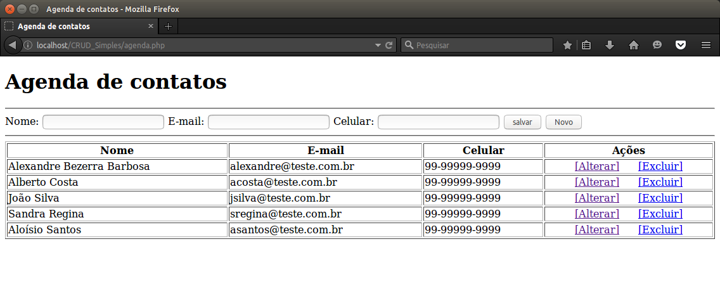Alterar Aloísio Santos's contact
The width and height of the screenshot is (720, 291).
tap(597, 230)
